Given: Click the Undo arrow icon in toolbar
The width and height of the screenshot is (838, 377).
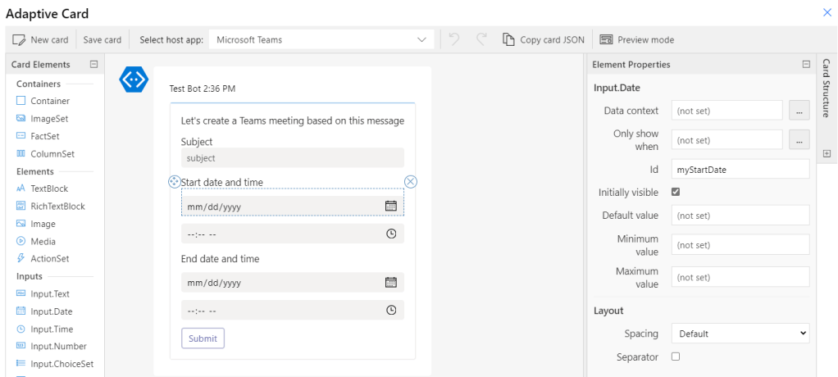Looking at the screenshot, I should coord(454,39).
